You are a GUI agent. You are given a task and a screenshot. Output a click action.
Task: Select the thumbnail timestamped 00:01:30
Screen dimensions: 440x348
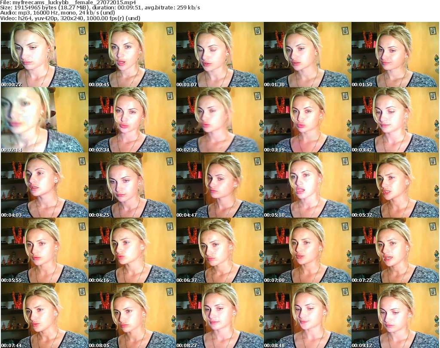coord(308,54)
